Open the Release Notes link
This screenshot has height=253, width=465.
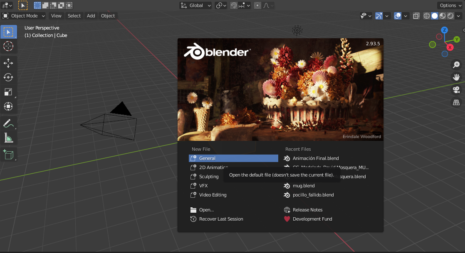click(327, 210)
